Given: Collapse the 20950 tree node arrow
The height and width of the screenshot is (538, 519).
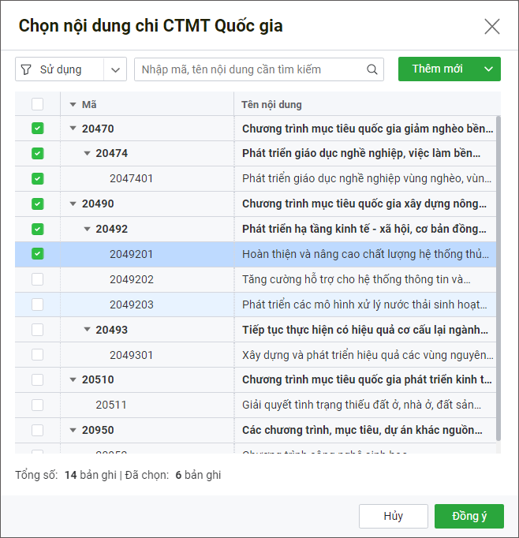Looking at the screenshot, I should [73, 430].
